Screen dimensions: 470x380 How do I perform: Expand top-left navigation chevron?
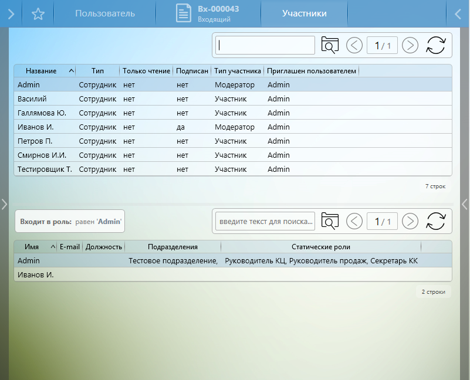[11, 13]
